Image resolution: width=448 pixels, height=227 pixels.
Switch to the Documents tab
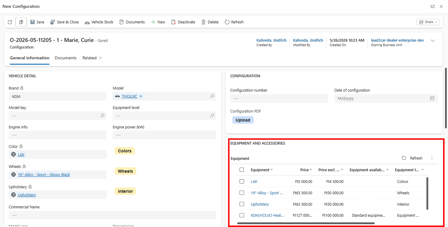pyautogui.click(x=66, y=58)
